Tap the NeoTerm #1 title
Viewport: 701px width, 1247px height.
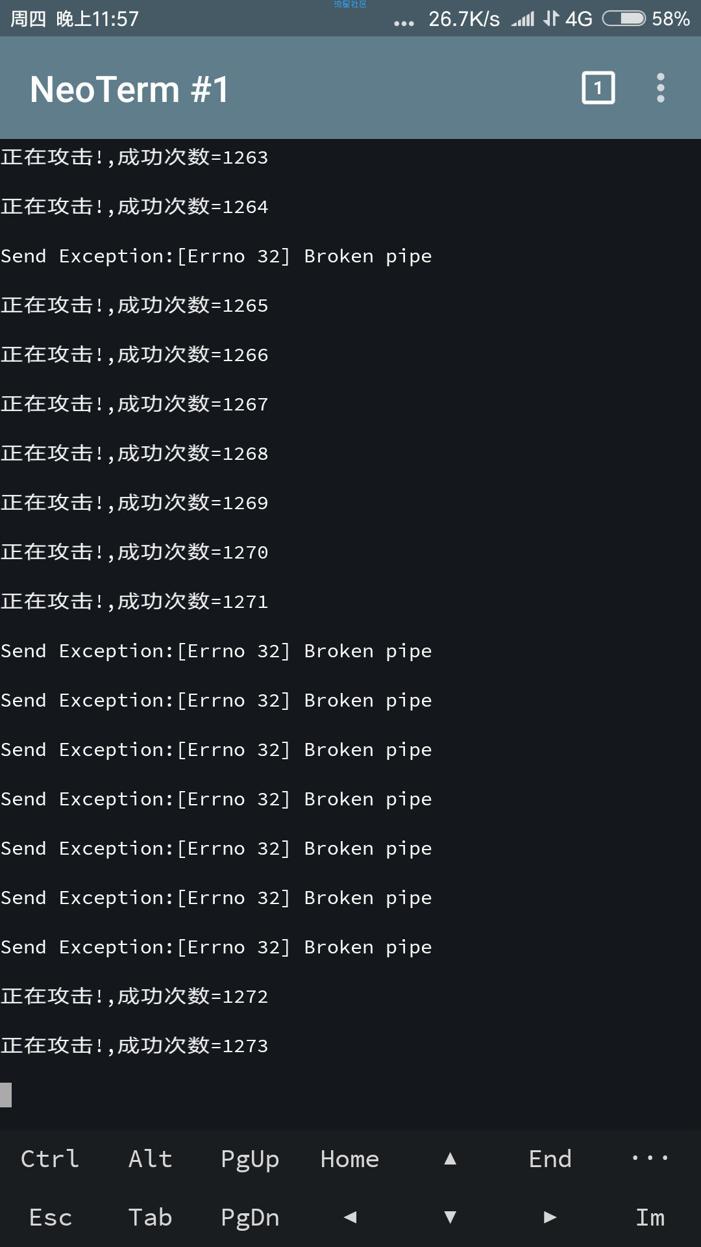[x=129, y=89]
